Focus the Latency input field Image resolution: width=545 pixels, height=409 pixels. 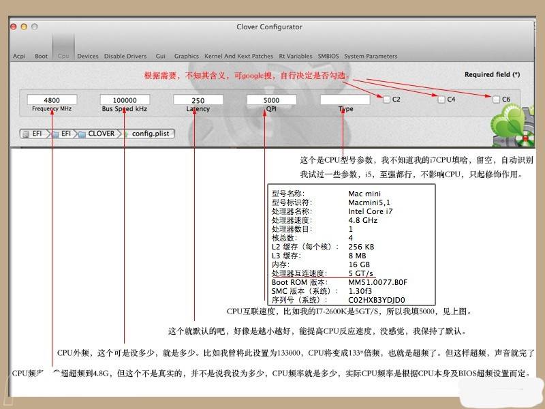(198, 100)
